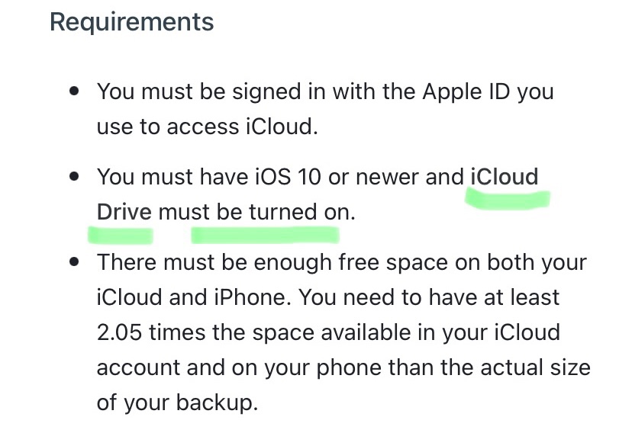The image size is (632, 433).
Task: Click the green highlight under iCloud
Action: 508,200
